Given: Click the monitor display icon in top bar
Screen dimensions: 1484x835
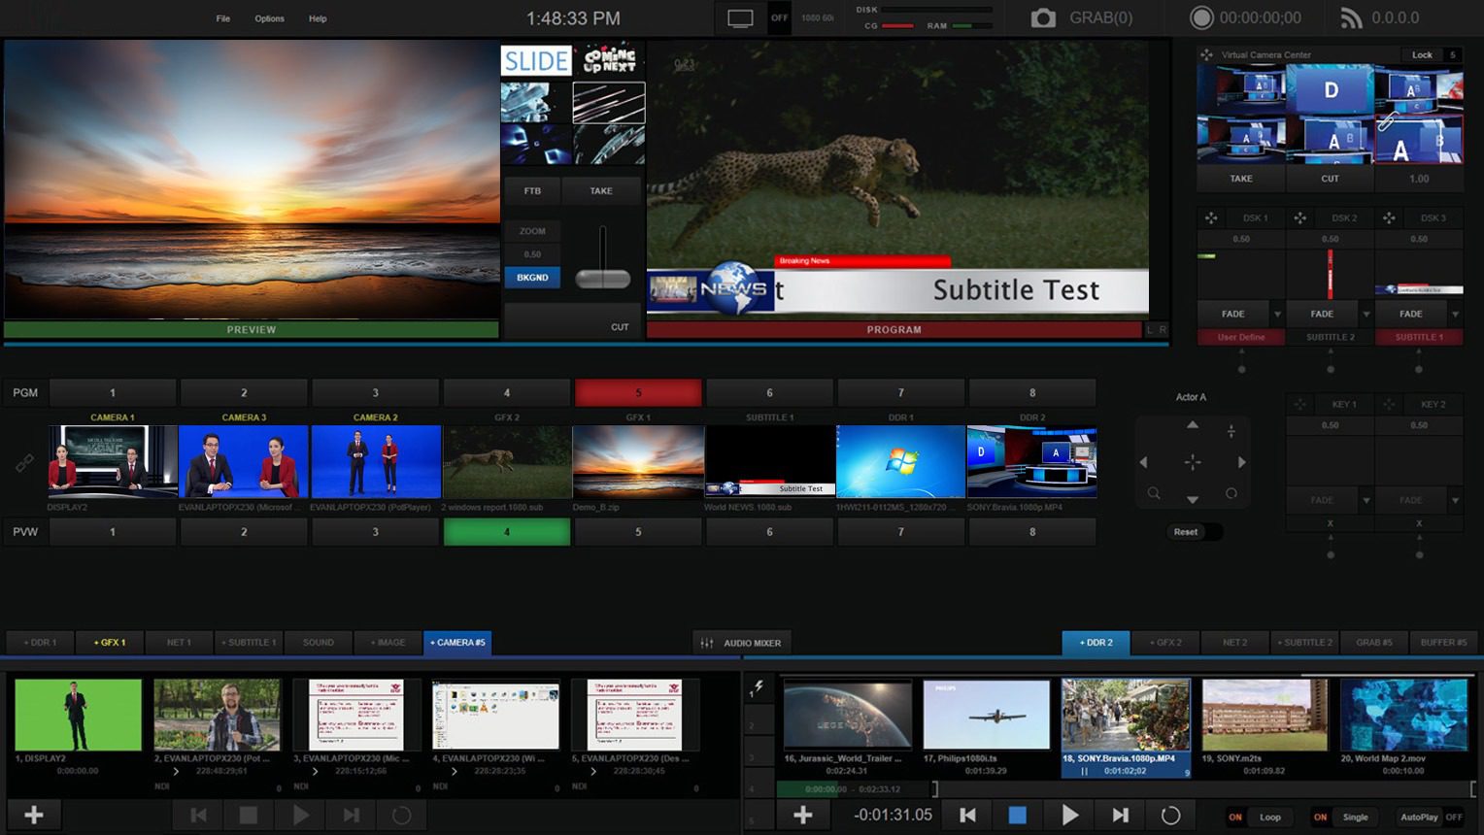Looking at the screenshot, I should point(740,18).
